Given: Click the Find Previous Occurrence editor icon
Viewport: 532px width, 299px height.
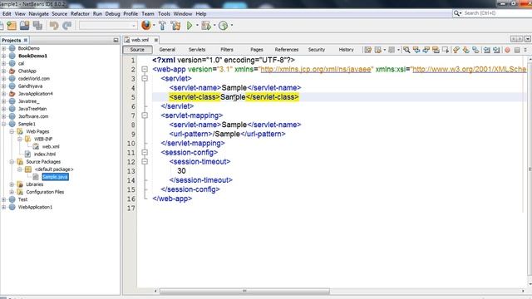Looking at the screenshot, I should coord(416,50).
